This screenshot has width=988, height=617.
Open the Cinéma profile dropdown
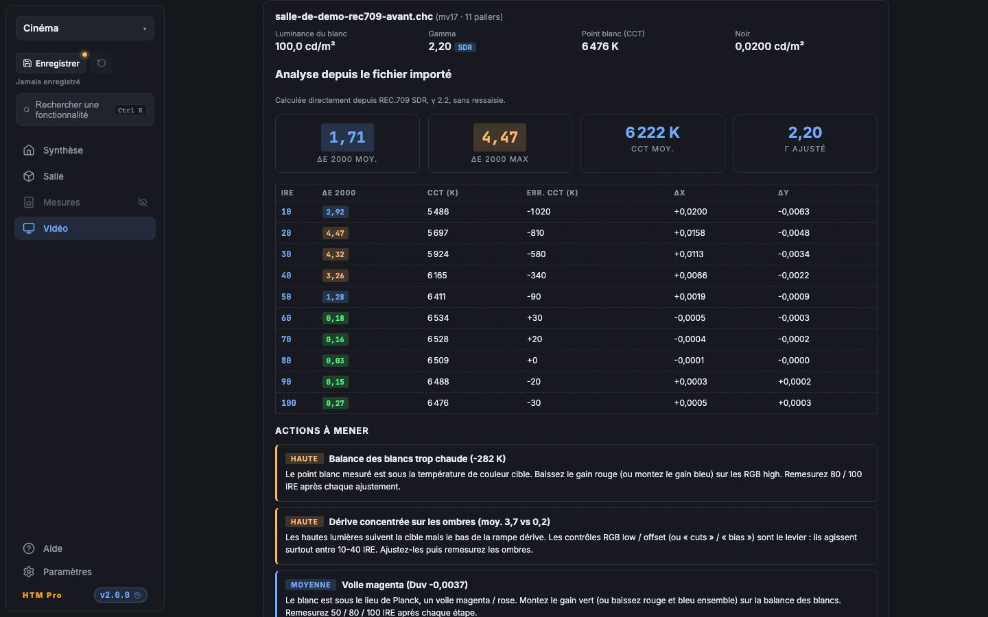pos(85,28)
